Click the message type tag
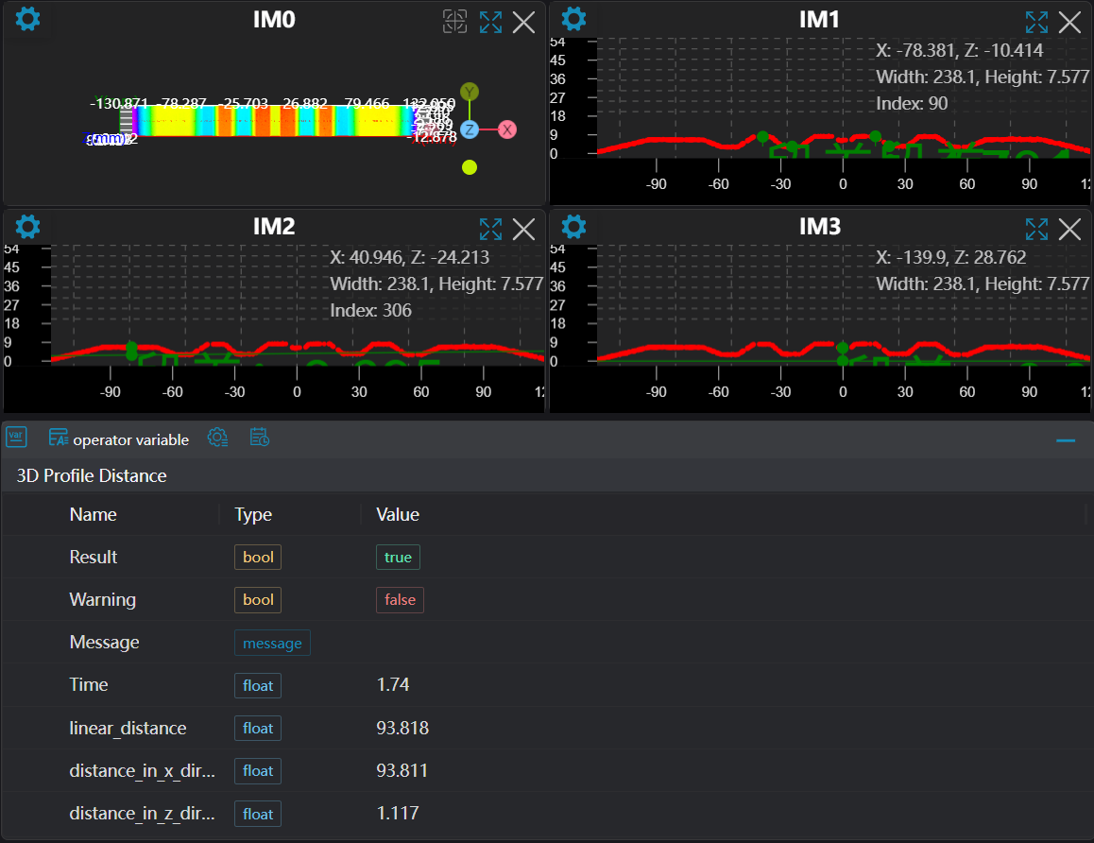Viewport: 1094px width, 843px height. pyautogui.click(x=272, y=644)
